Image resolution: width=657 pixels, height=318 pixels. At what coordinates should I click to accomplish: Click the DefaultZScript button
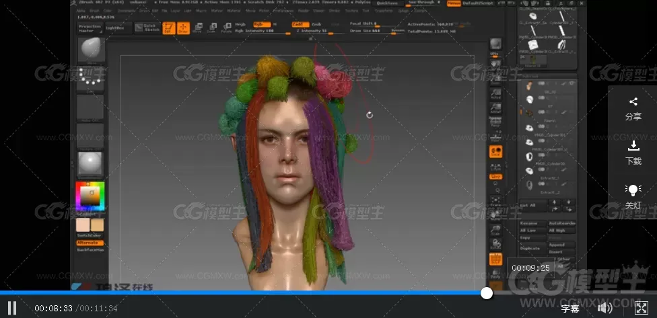point(479,3)
